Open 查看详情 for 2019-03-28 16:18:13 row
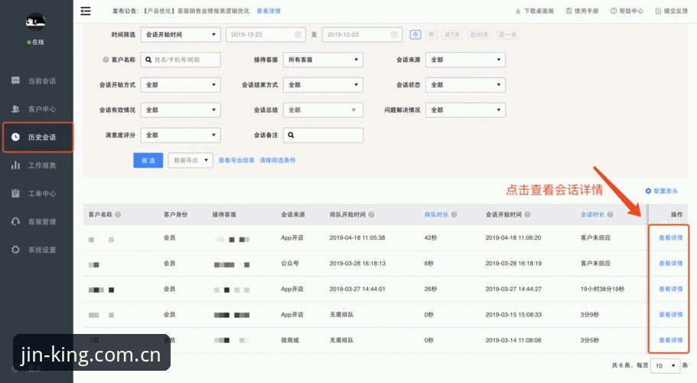This screenshot has height=383, width=697. [x=670, y=264]
